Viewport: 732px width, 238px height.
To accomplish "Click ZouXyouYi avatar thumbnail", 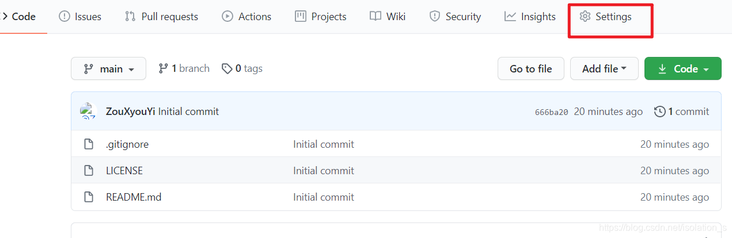I will coord(88,111).
